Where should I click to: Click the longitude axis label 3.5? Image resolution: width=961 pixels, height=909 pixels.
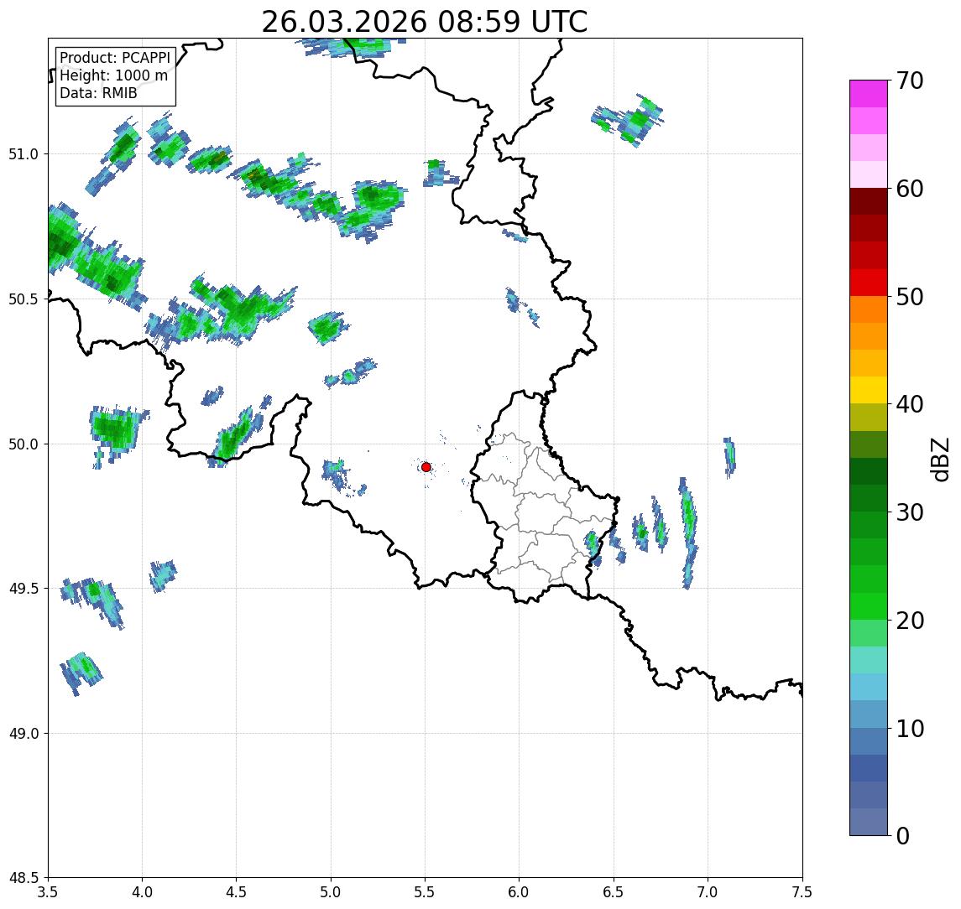pyautogui.click(x=48, y=892)
